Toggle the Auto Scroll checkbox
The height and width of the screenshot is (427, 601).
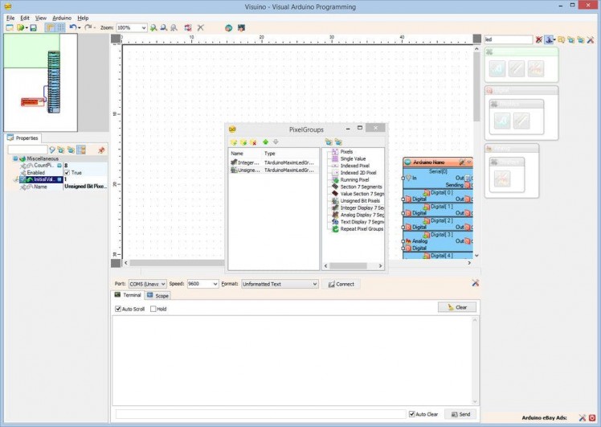(117, 309)
